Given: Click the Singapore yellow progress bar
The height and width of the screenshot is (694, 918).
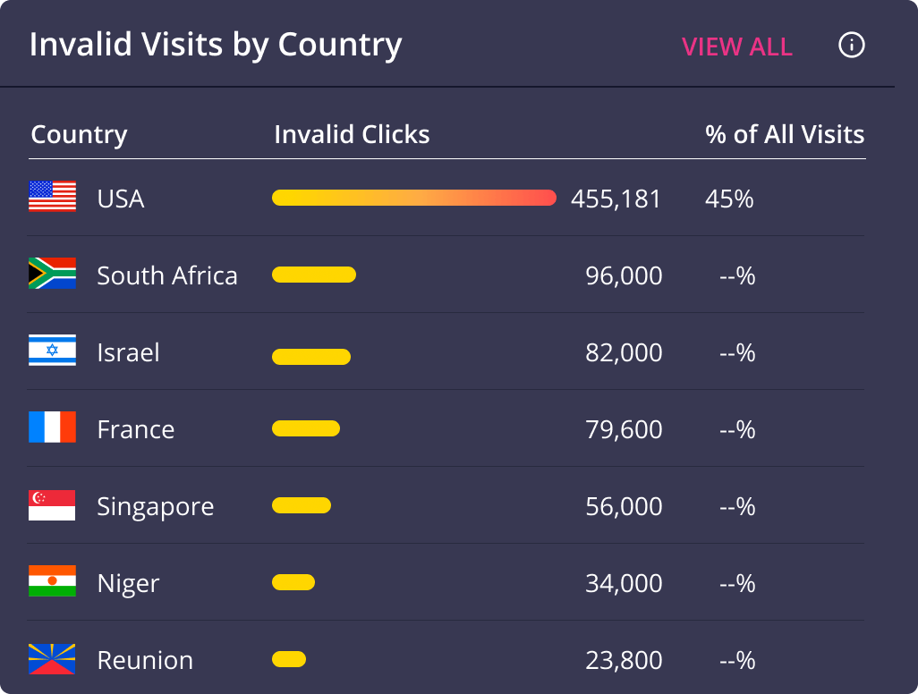Looking at the screenshot, I should tap(302, 505).
